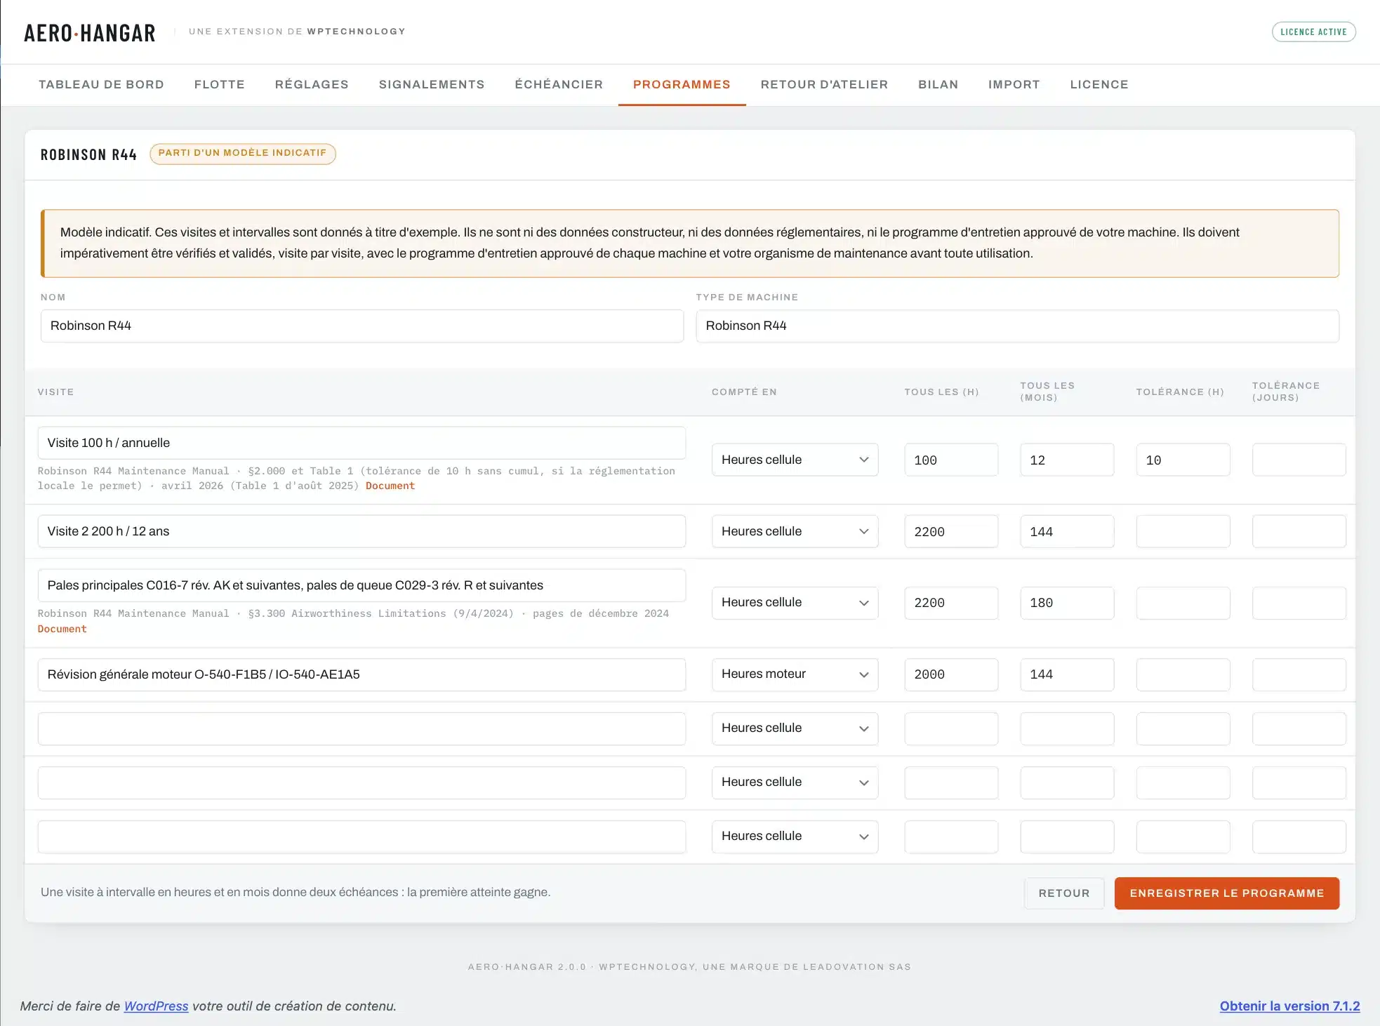Viewport: 1380px width, 1026px height.
Task: Click the Type de machine field
Action: coord(1017,326)
